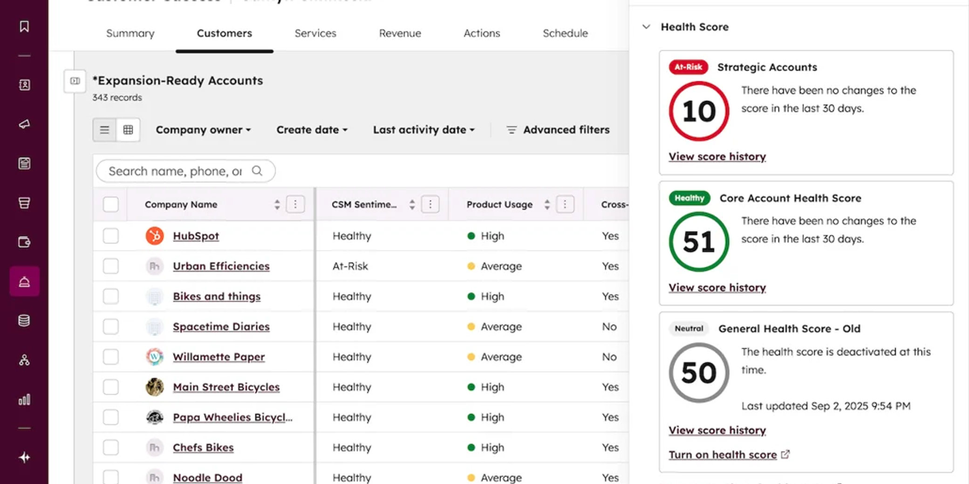
Task: Open Advanced filters
Action: [x=558, y=130]
